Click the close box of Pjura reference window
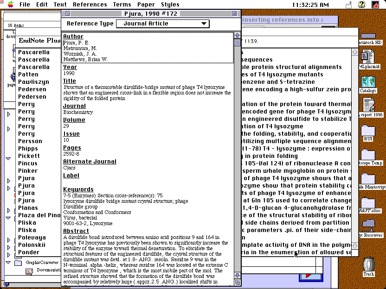Viewport: 386px width, 289px height. (67, 14)
